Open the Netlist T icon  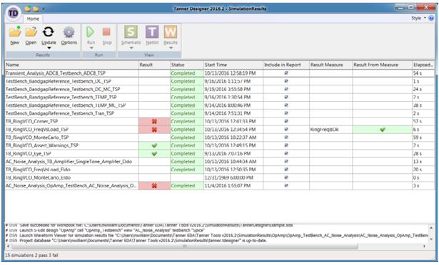tap(152, 31)
